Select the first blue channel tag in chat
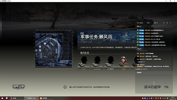Image resolution: width=177 pixels, height=100 pixels. [x=142, y=30]
